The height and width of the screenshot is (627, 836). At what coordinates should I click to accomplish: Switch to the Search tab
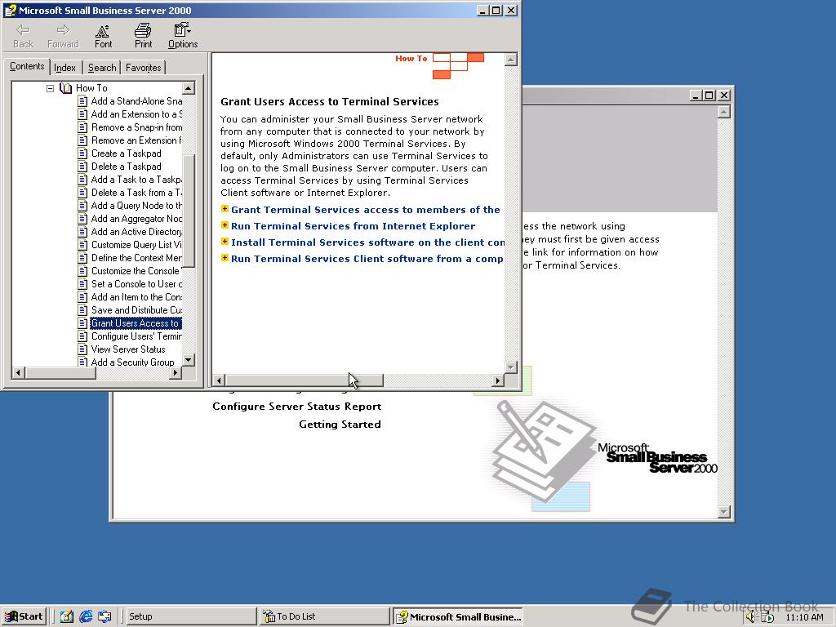pyautogui.click(x=102, y=68)
